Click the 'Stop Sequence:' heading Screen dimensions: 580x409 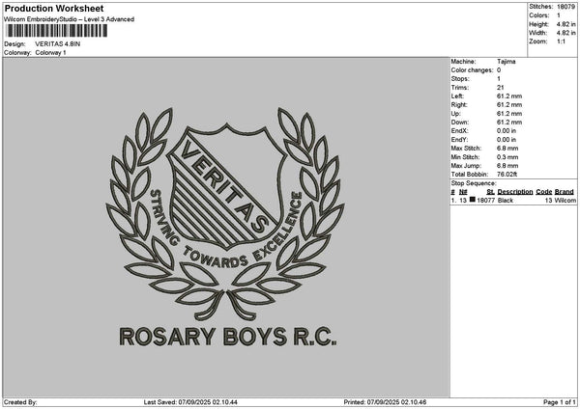tap(474, 183)
